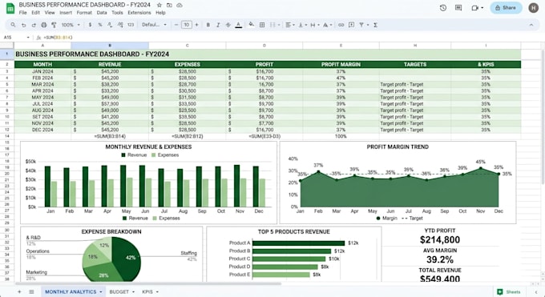
Task: Format as currency with dollar icon
Action: click(90, 25)
